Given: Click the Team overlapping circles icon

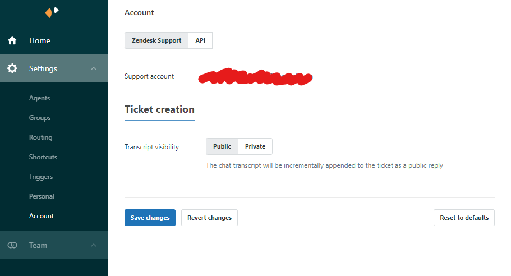Looking at the screenshot, I should click(12, 245).
